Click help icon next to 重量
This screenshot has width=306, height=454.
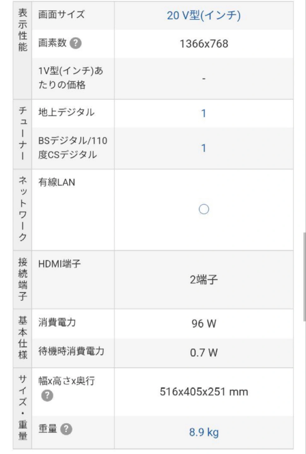point(66,429)
